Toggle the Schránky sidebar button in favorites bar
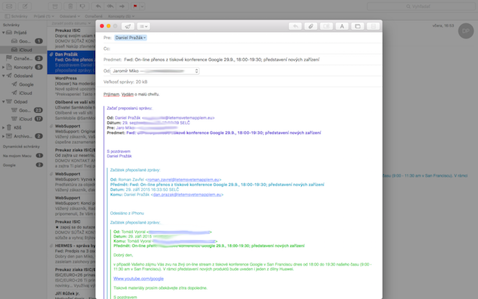Viewport: 478px width, 299px height. (x=16, y=16)
